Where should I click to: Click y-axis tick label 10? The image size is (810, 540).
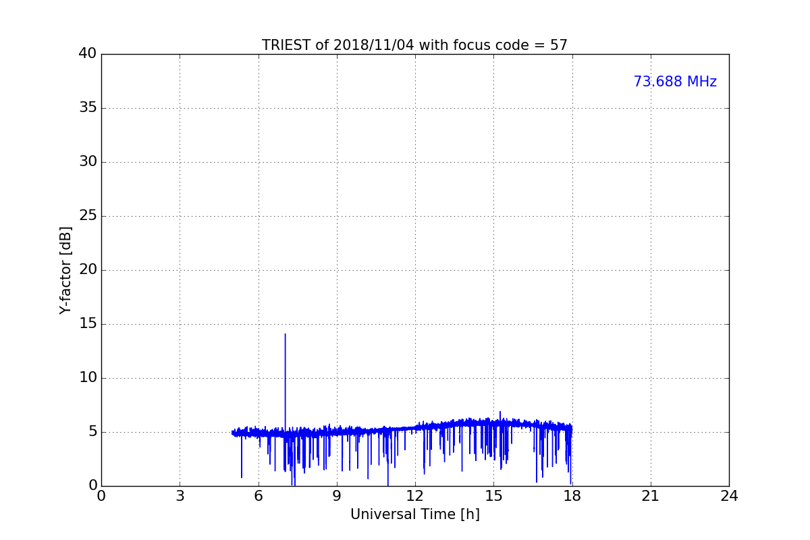coord(88,378)
